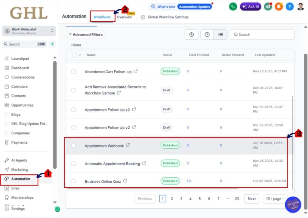Switch to the Overview tab
This screenshot has width=308, height=218.
pos(124,17)
